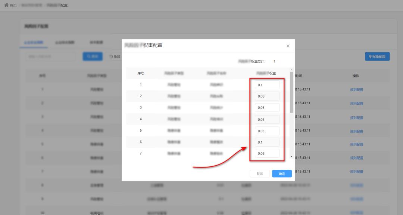Click the scrollbar down arrow in the dialog
Screen dimensions: 403x215
291,156
